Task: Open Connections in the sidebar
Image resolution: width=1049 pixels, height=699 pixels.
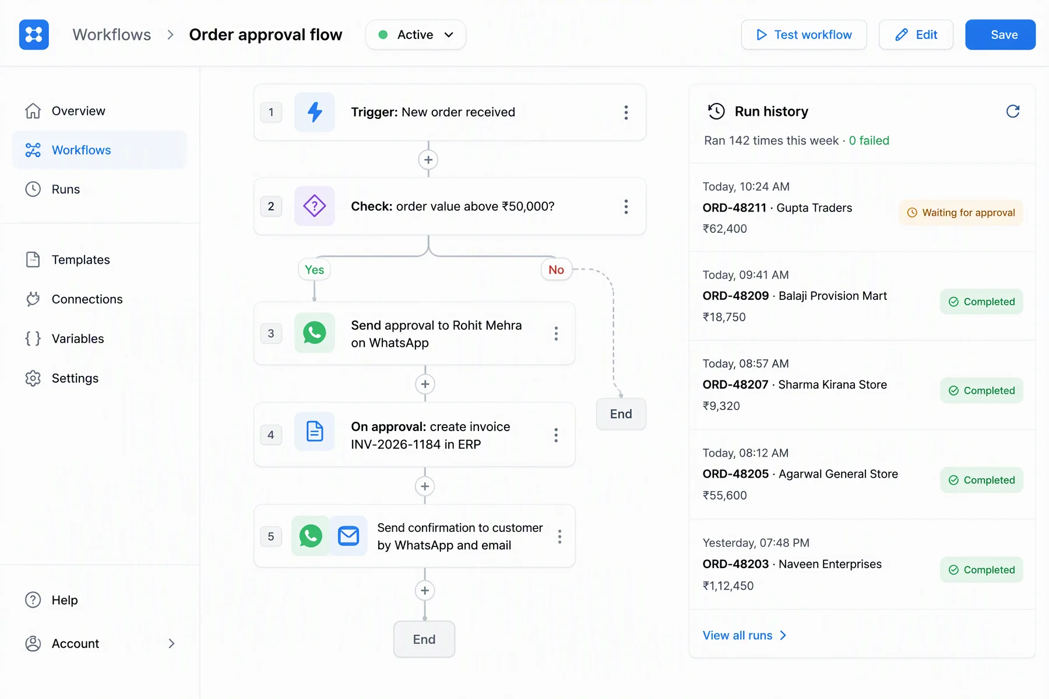Action: click(100, 299)
